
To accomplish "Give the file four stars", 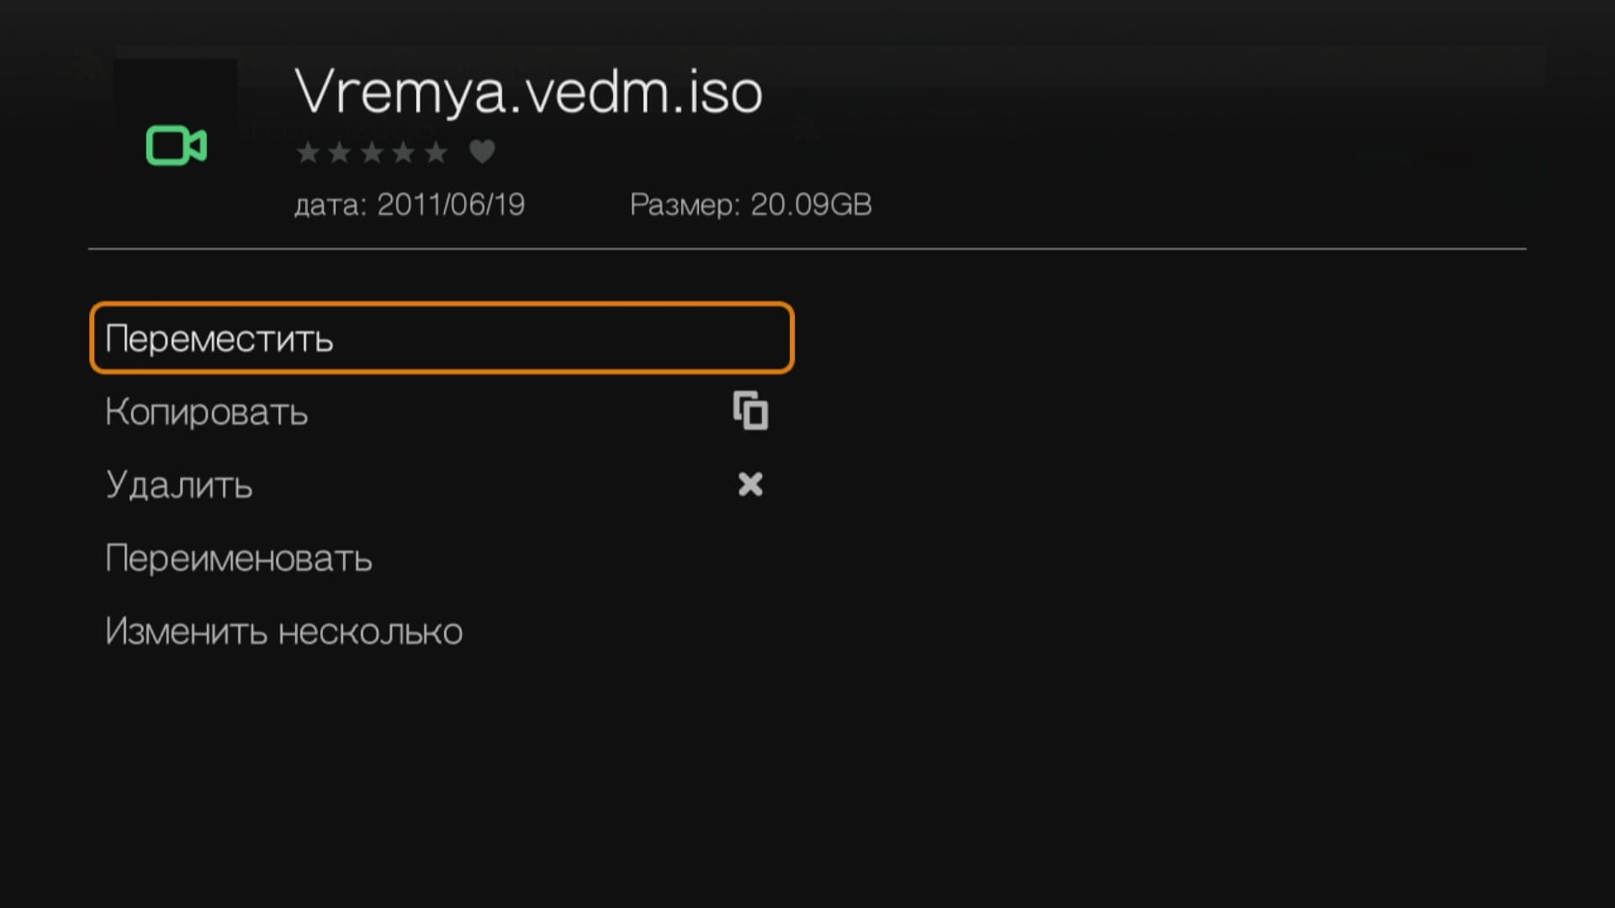I will coord(404,152).
